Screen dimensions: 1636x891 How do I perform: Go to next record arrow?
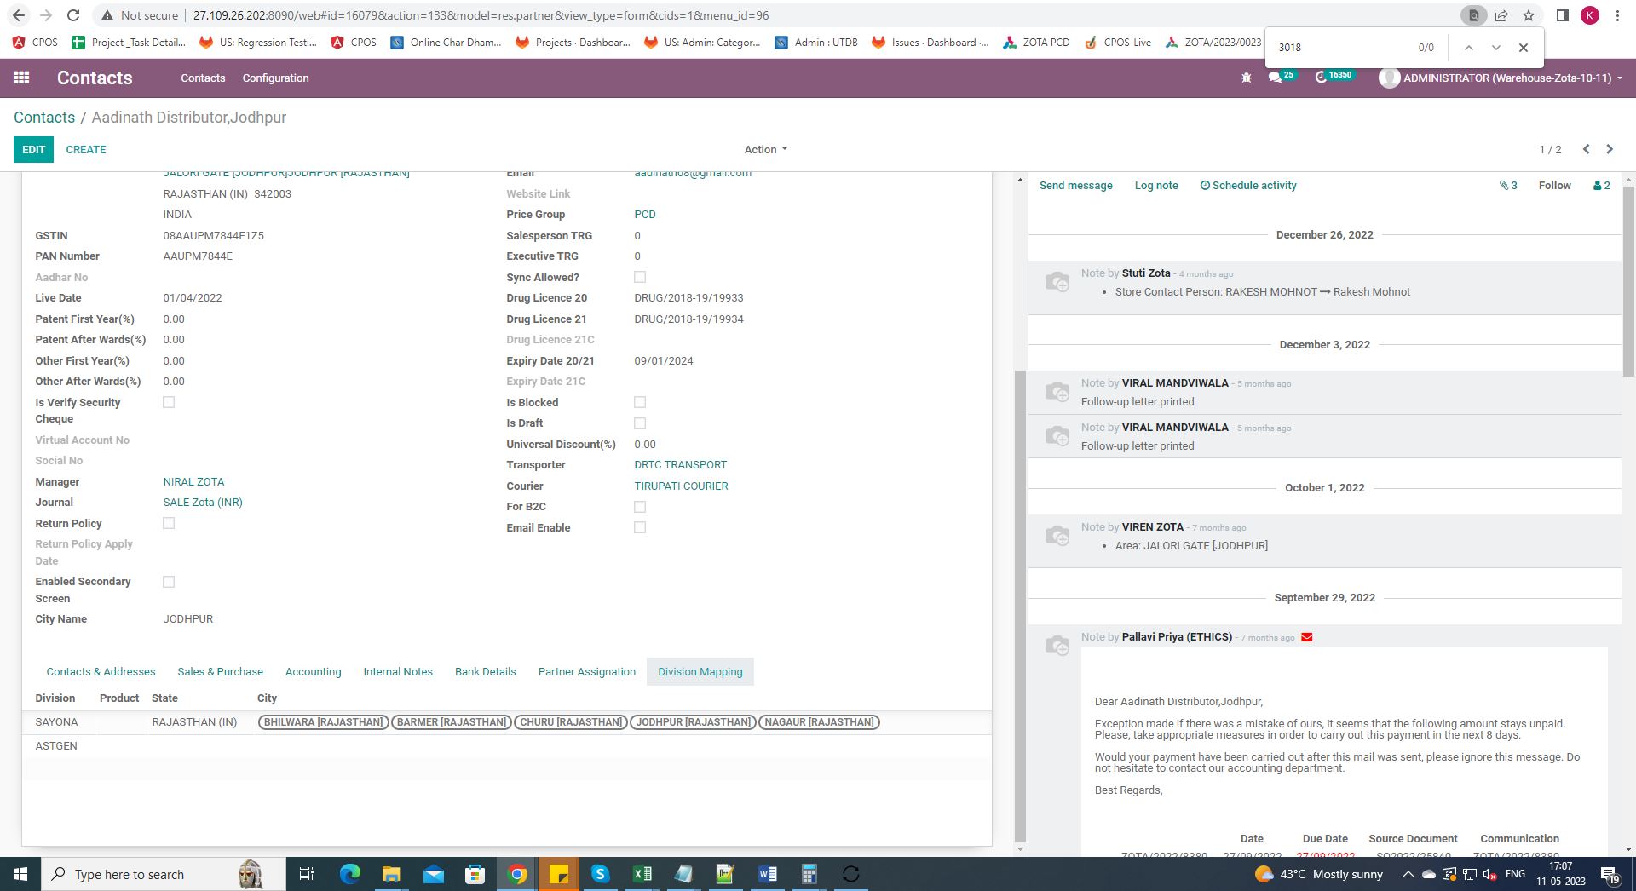pos(1610,149)
